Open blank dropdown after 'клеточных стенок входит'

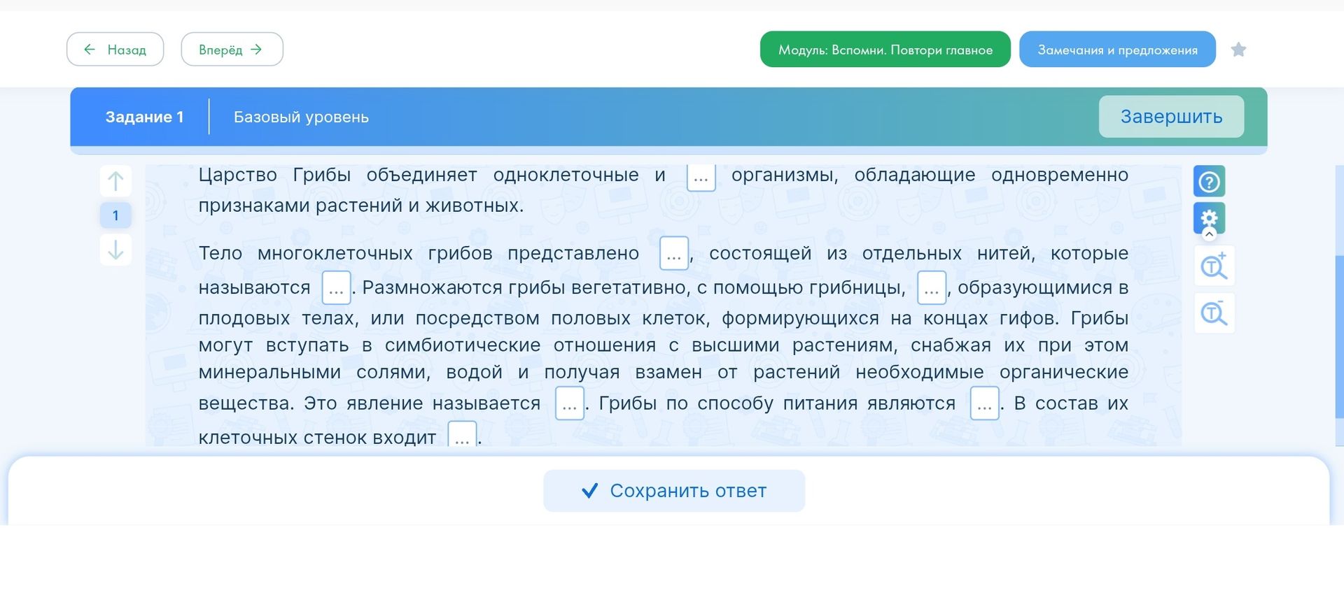click(462, 435)
